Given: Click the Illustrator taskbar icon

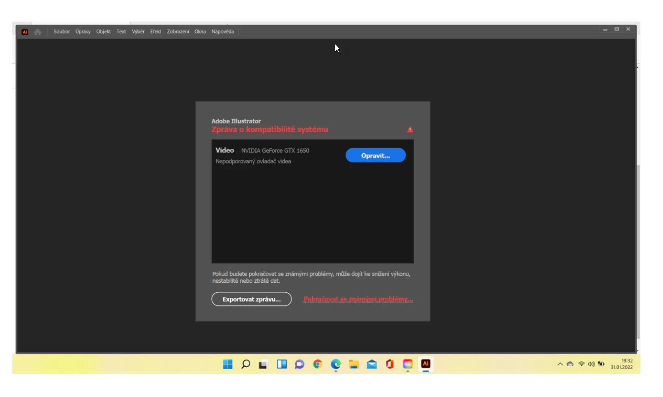Looking at the screenshot, I should point(426,364).
